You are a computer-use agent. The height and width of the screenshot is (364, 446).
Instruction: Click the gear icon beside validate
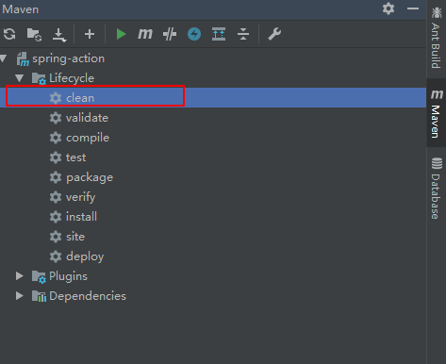(56, 118)
